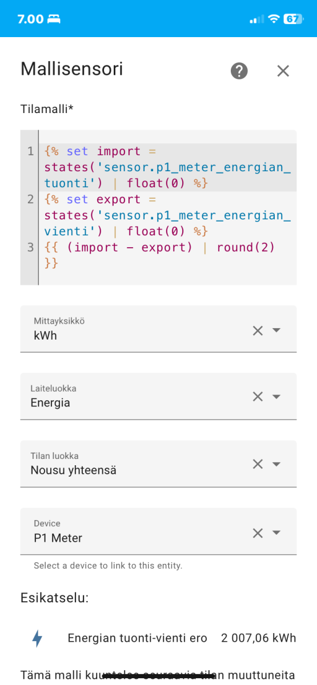Image resolution: width=317 pixels, height=685 pixels.
Task: Select code line 1 in template editor
Action: pyautogui.click(x=167, y=167)
